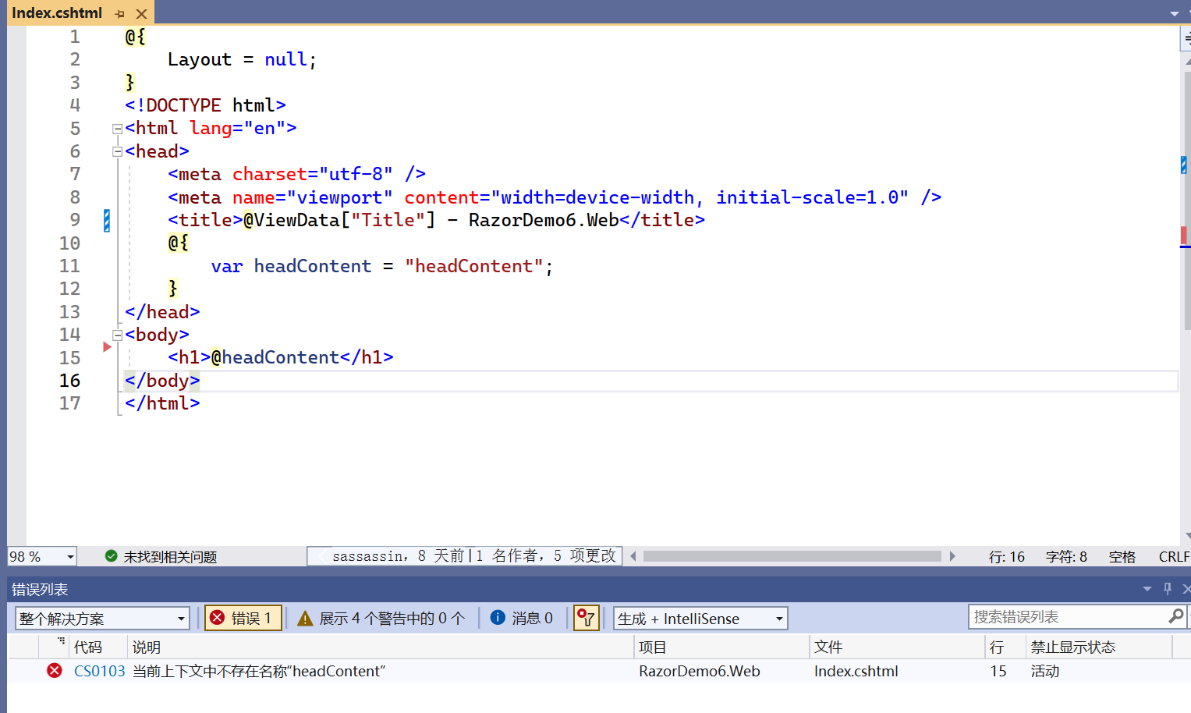Viewport: 1191px width, 713px height.
Task: Select the Index.cshtml document tab
Action: [x=57, y=12]
